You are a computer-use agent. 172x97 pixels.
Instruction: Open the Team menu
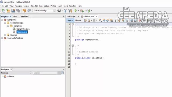60,6
